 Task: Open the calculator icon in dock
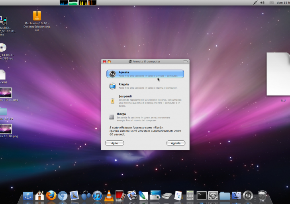click(x=190, y=195)
